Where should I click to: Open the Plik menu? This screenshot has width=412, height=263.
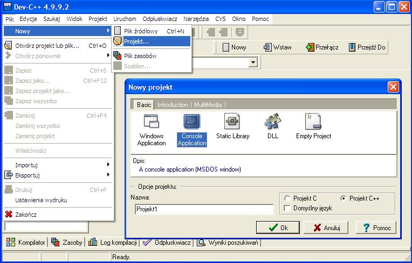(x=10, y=19)
